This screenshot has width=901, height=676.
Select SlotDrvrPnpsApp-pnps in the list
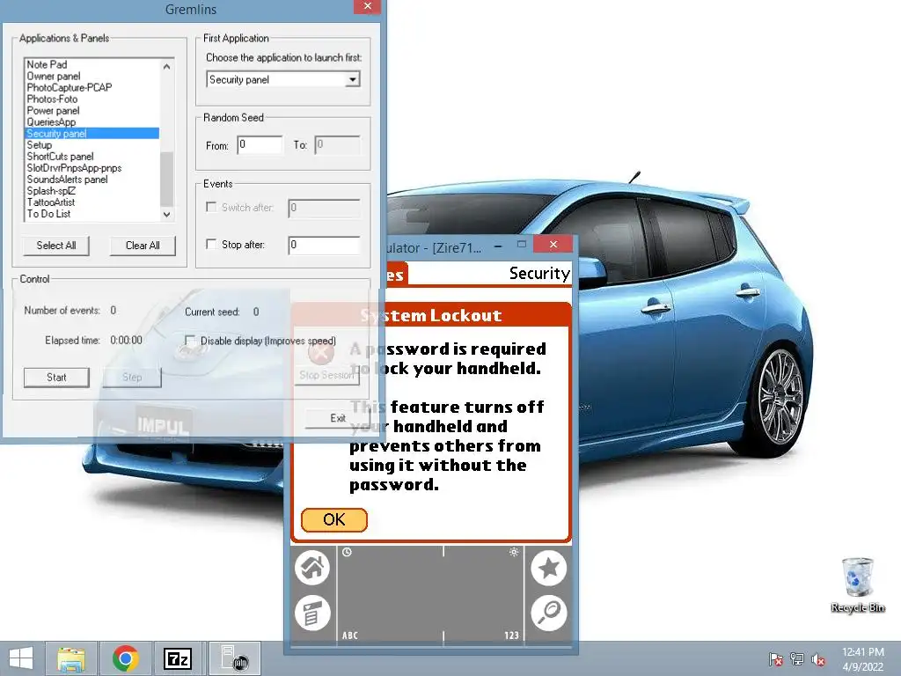pos(92,168)
